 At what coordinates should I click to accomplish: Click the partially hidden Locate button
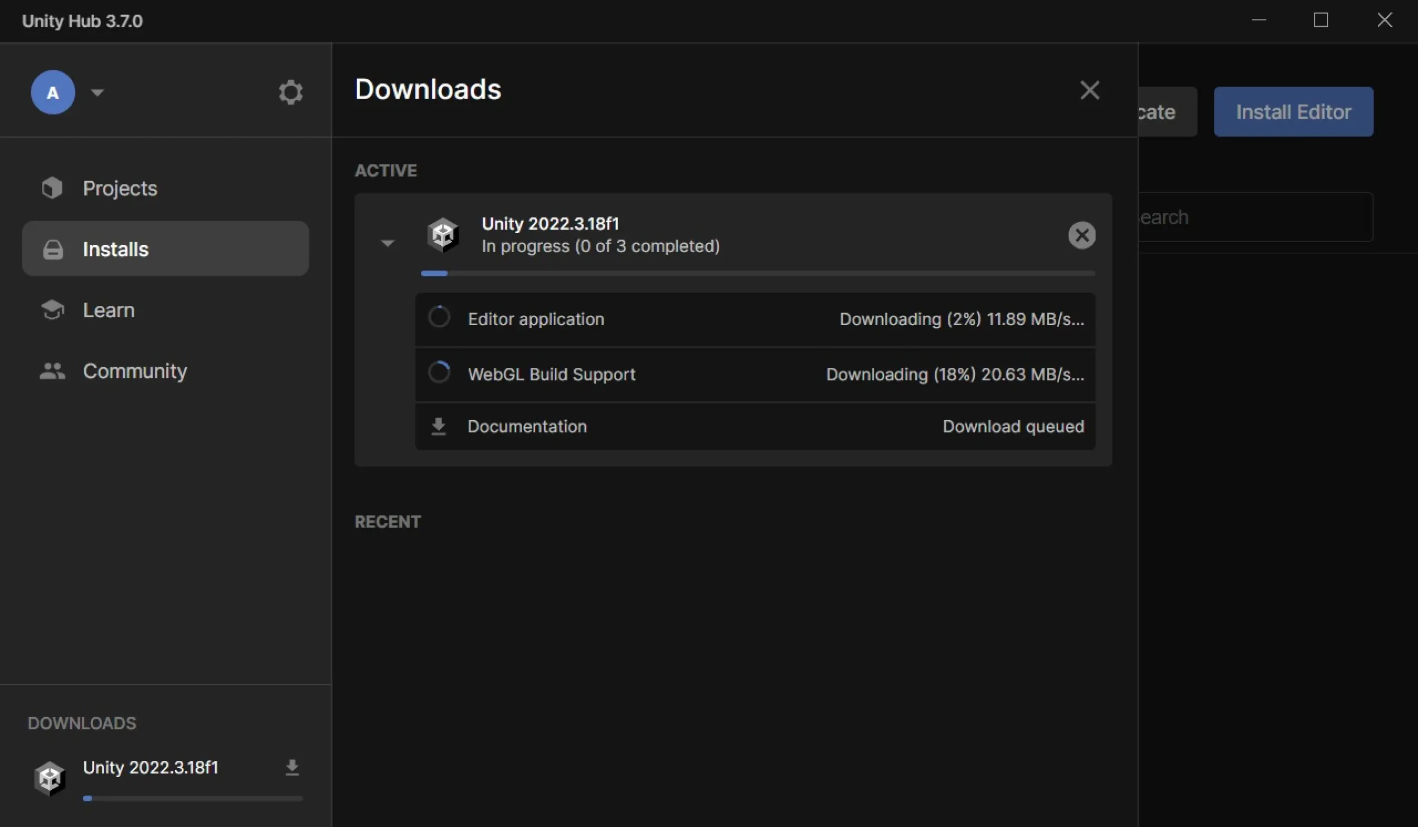tap(1166, 111)
